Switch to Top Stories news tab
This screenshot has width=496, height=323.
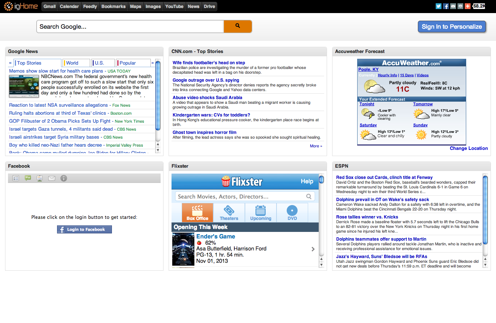[x=37, y=63]
